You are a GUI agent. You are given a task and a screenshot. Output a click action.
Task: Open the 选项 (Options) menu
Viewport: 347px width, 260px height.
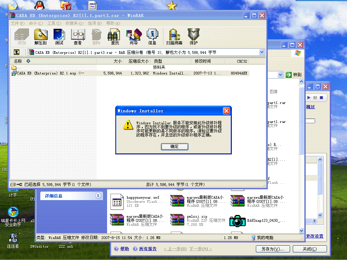[x=95, y=23]
